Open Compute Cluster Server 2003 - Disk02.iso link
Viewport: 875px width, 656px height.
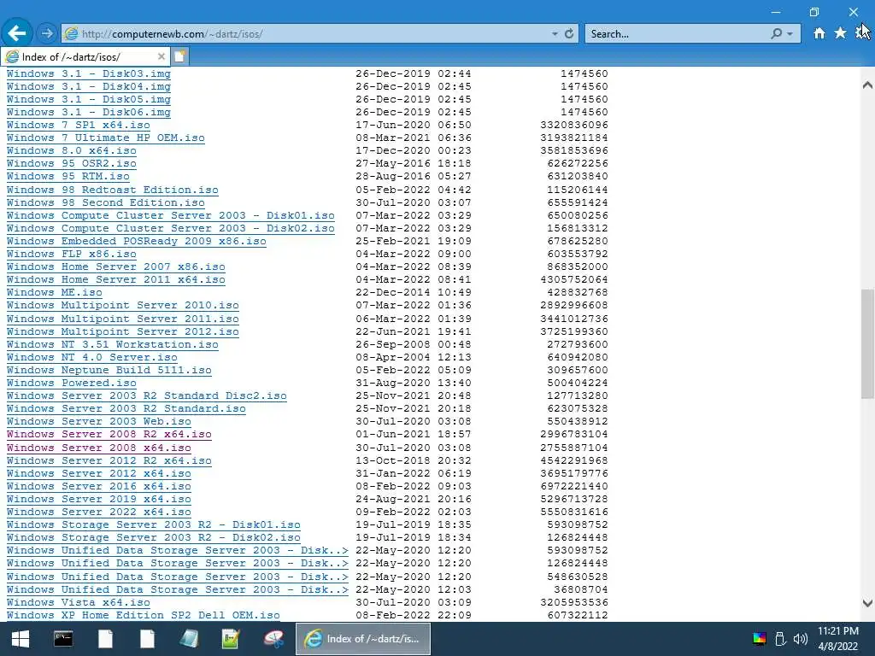tap(171, 228)
